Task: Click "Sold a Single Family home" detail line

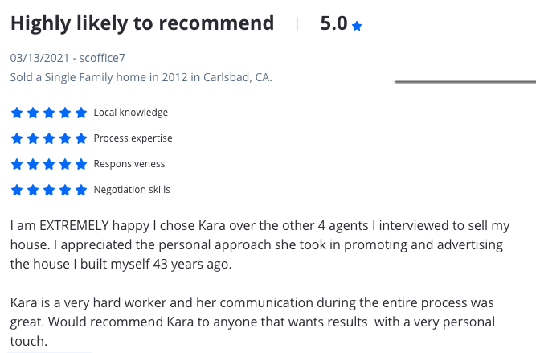Action: [141, 77]
